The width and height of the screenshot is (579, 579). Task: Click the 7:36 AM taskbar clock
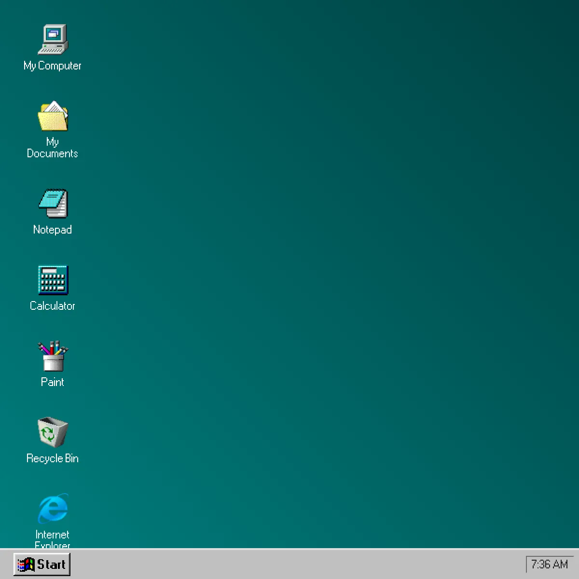[x=550, y=564]
